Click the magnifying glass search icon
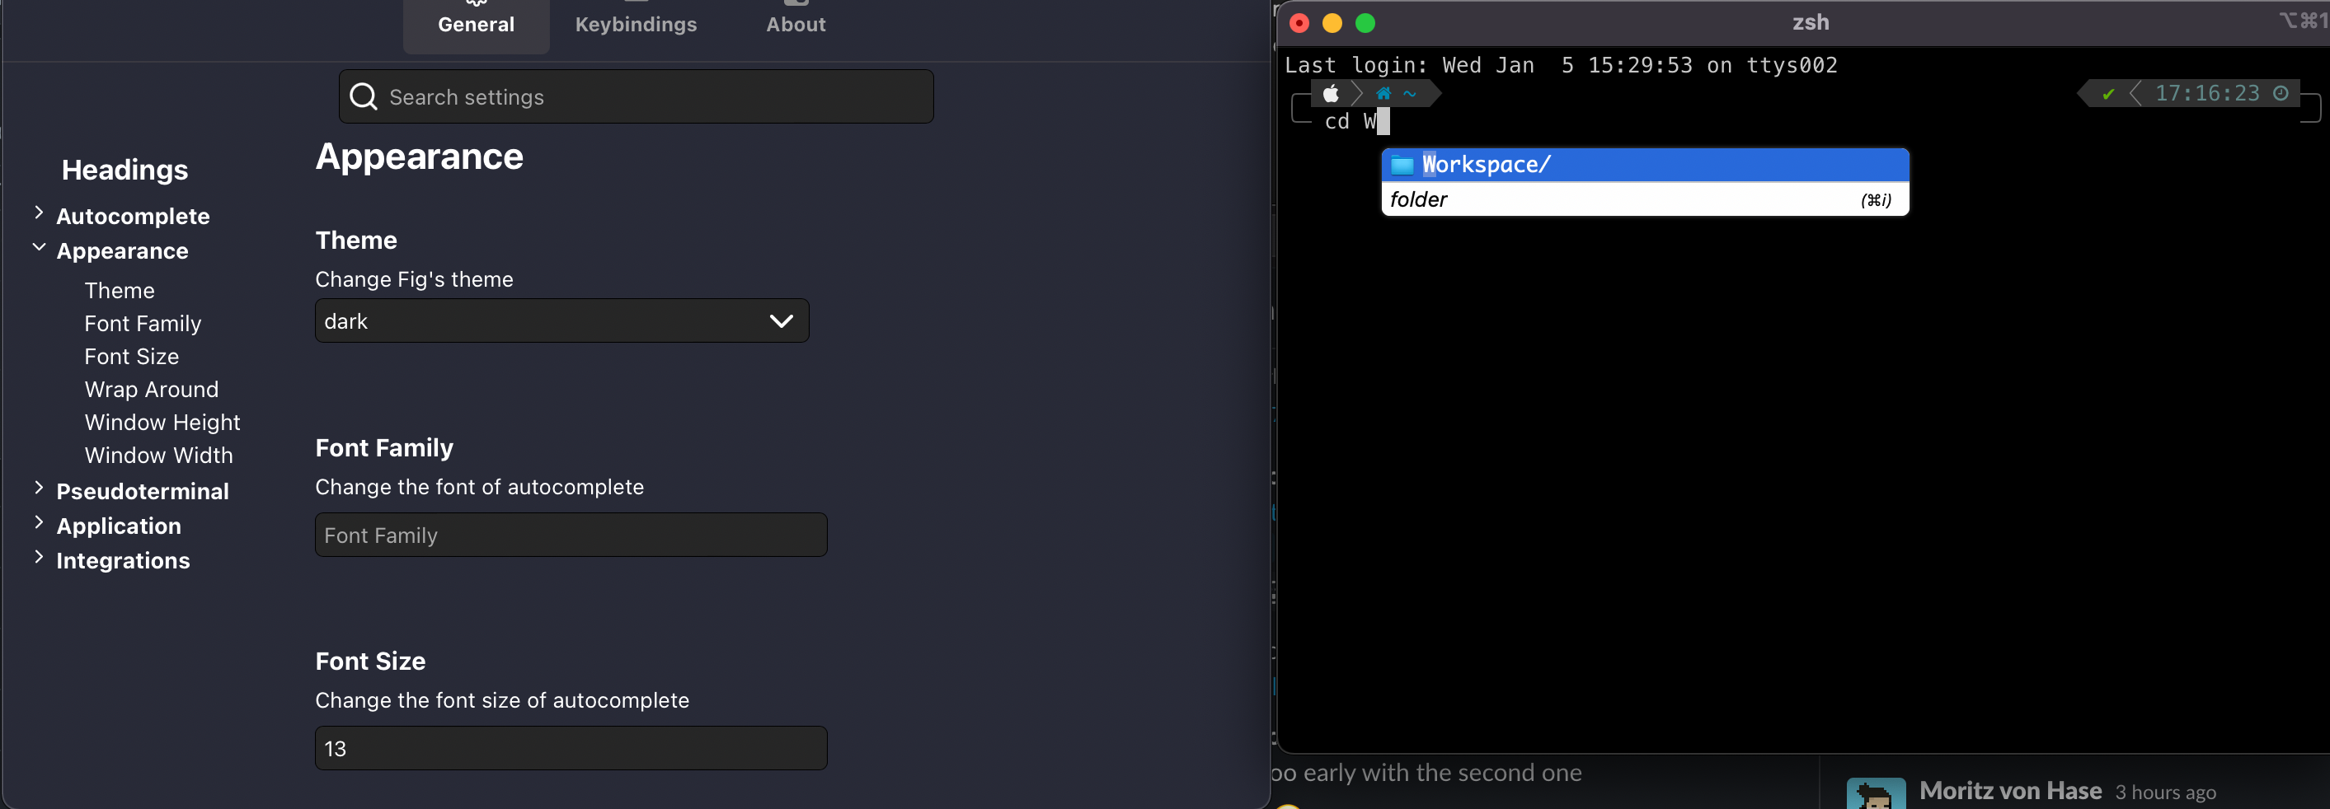Viewport: 2330px width, 809px height. click(x=364, y=96)
